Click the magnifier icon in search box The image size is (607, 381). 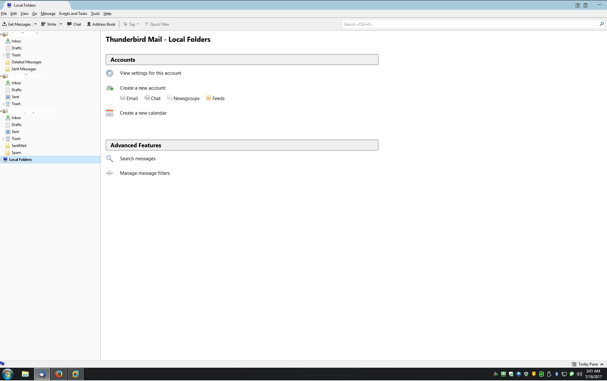tap(602, 24)
